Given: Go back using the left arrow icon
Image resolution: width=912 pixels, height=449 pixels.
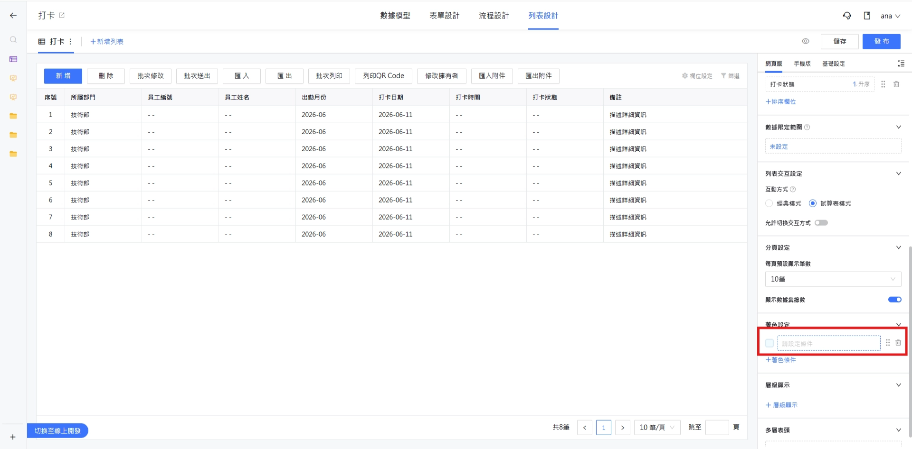Looking at the screenshot, I should click(13, 16).
